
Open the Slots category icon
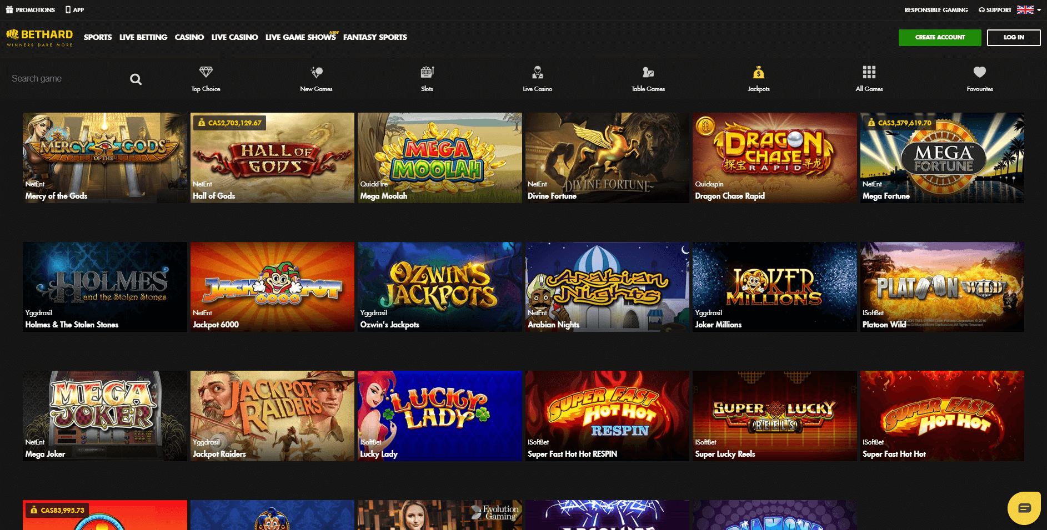427,72
